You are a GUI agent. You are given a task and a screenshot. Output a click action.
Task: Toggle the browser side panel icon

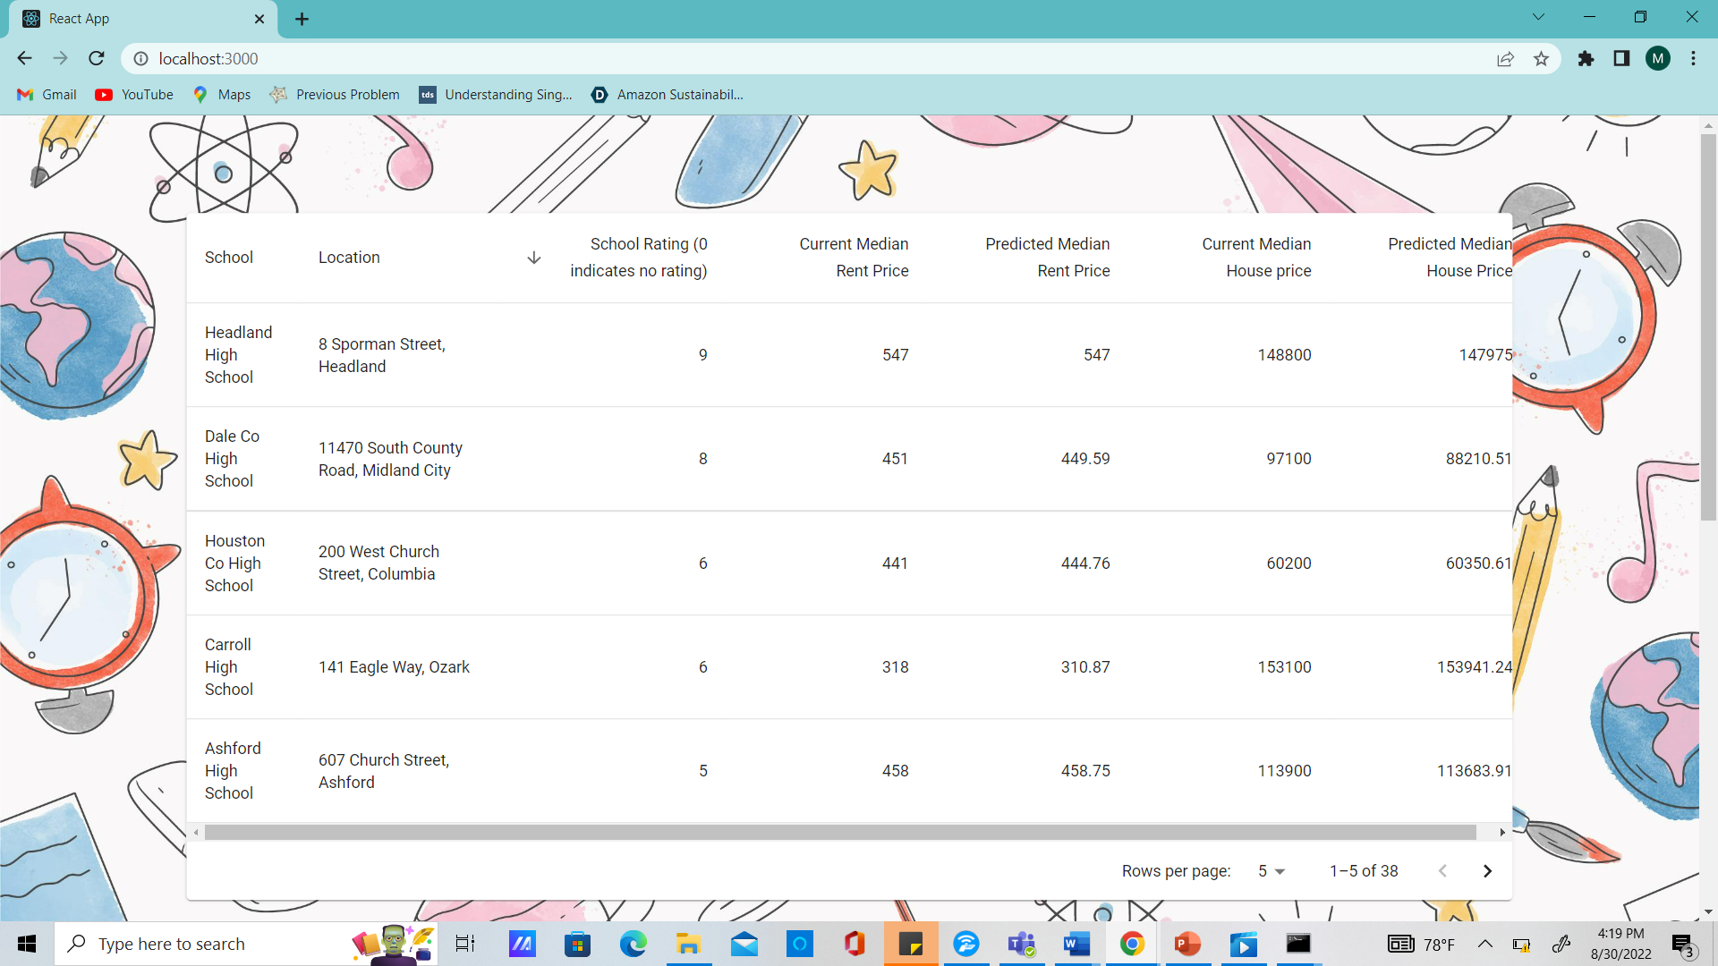pos(1621,59)
